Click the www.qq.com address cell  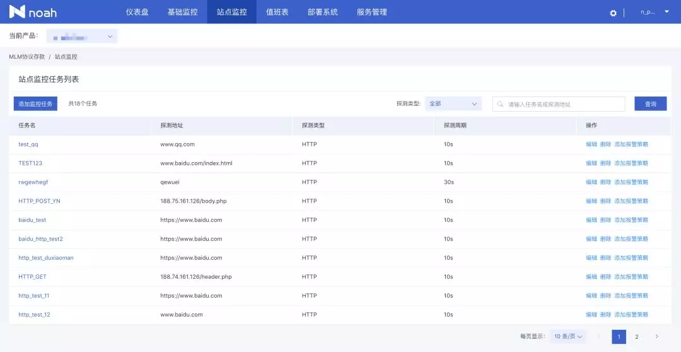pyautogui.click(x=178, y=144)
